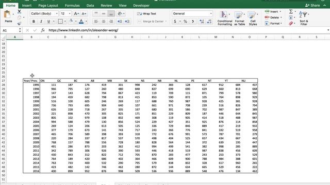Apply cell borders with the Borders icon

[x=60, y=22]
